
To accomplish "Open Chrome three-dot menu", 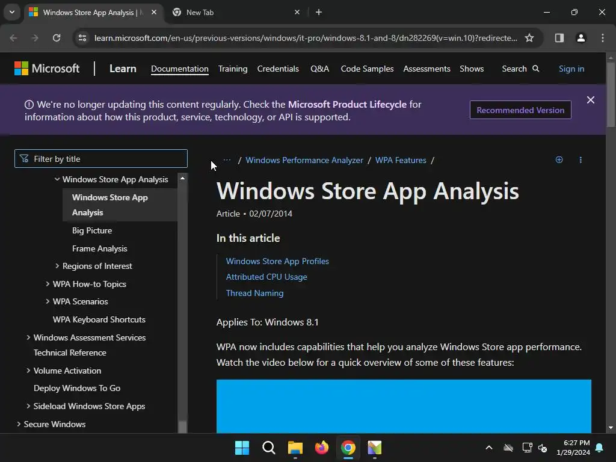I will (x=602, y=38).
